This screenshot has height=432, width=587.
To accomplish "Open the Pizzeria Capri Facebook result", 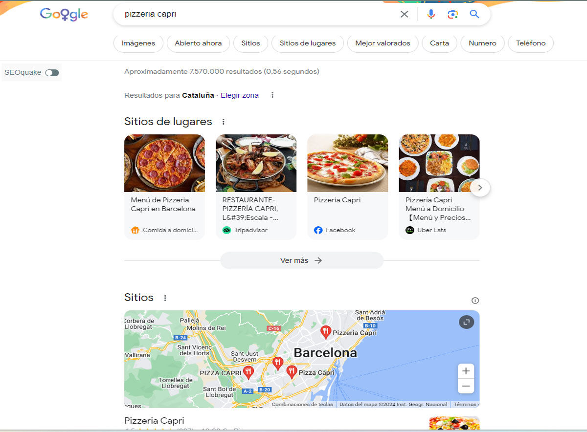I will point(337,200).
